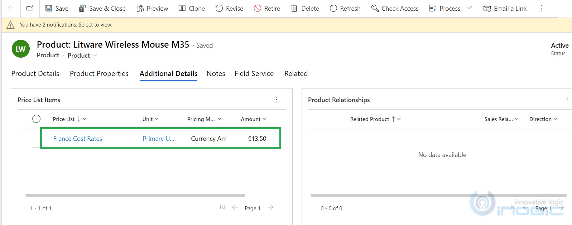Refresh the form
Screen dimensions: 572x225
point(345,8)
